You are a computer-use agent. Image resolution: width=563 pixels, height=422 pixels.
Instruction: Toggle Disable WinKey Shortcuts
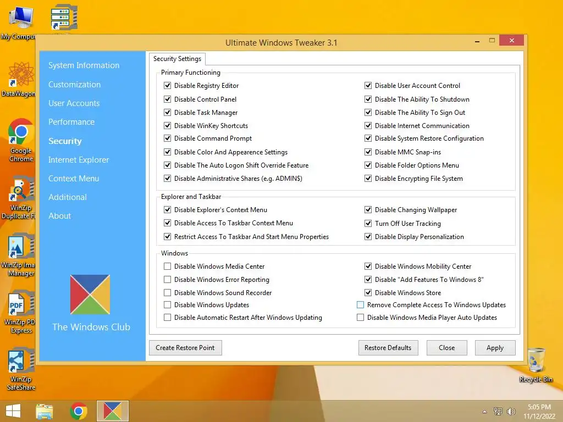(x=167, y=126)
